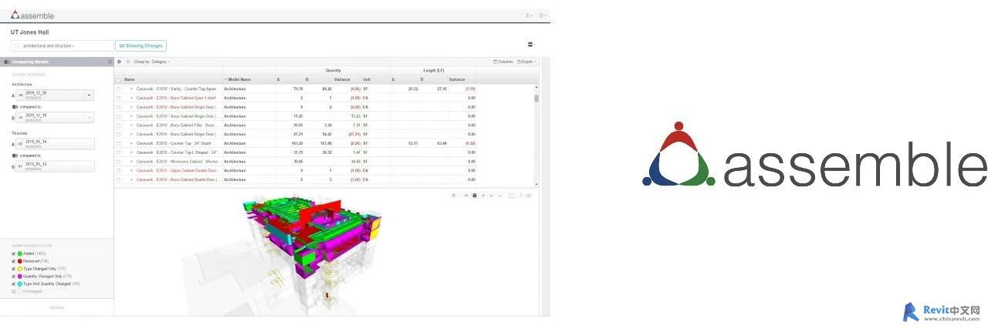Screen dimensions: 988x328
Task: Open Architecture version B 2009_12_18 dropdown
Action: [89, 117]
